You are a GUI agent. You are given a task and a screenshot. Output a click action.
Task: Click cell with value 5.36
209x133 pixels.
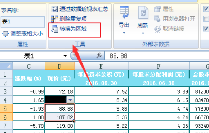click(101, 117)
